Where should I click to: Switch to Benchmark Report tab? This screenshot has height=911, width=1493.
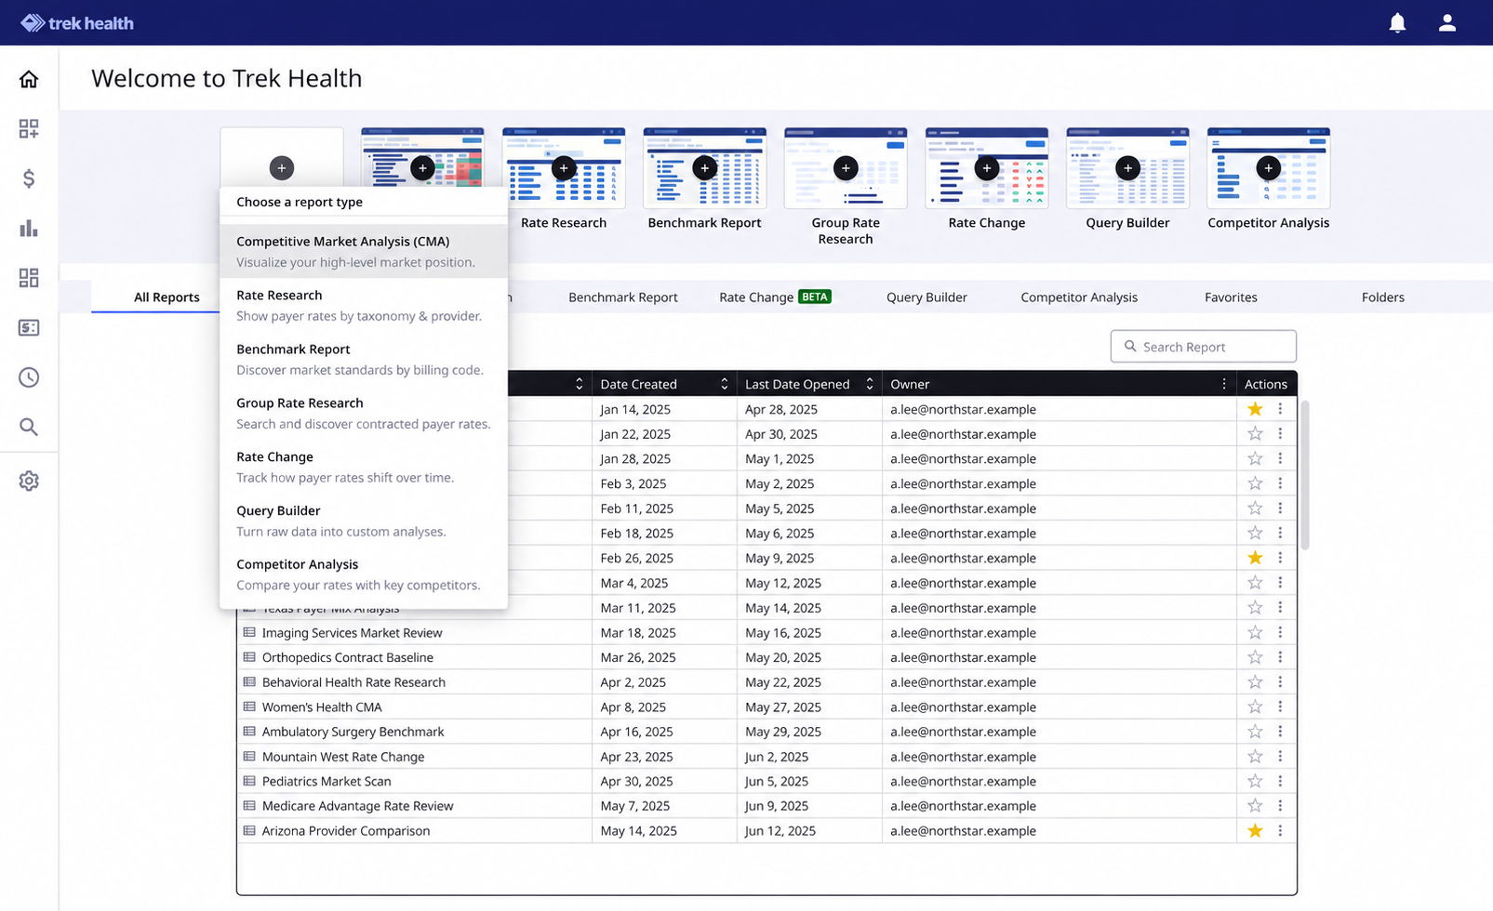pos(623,297)
